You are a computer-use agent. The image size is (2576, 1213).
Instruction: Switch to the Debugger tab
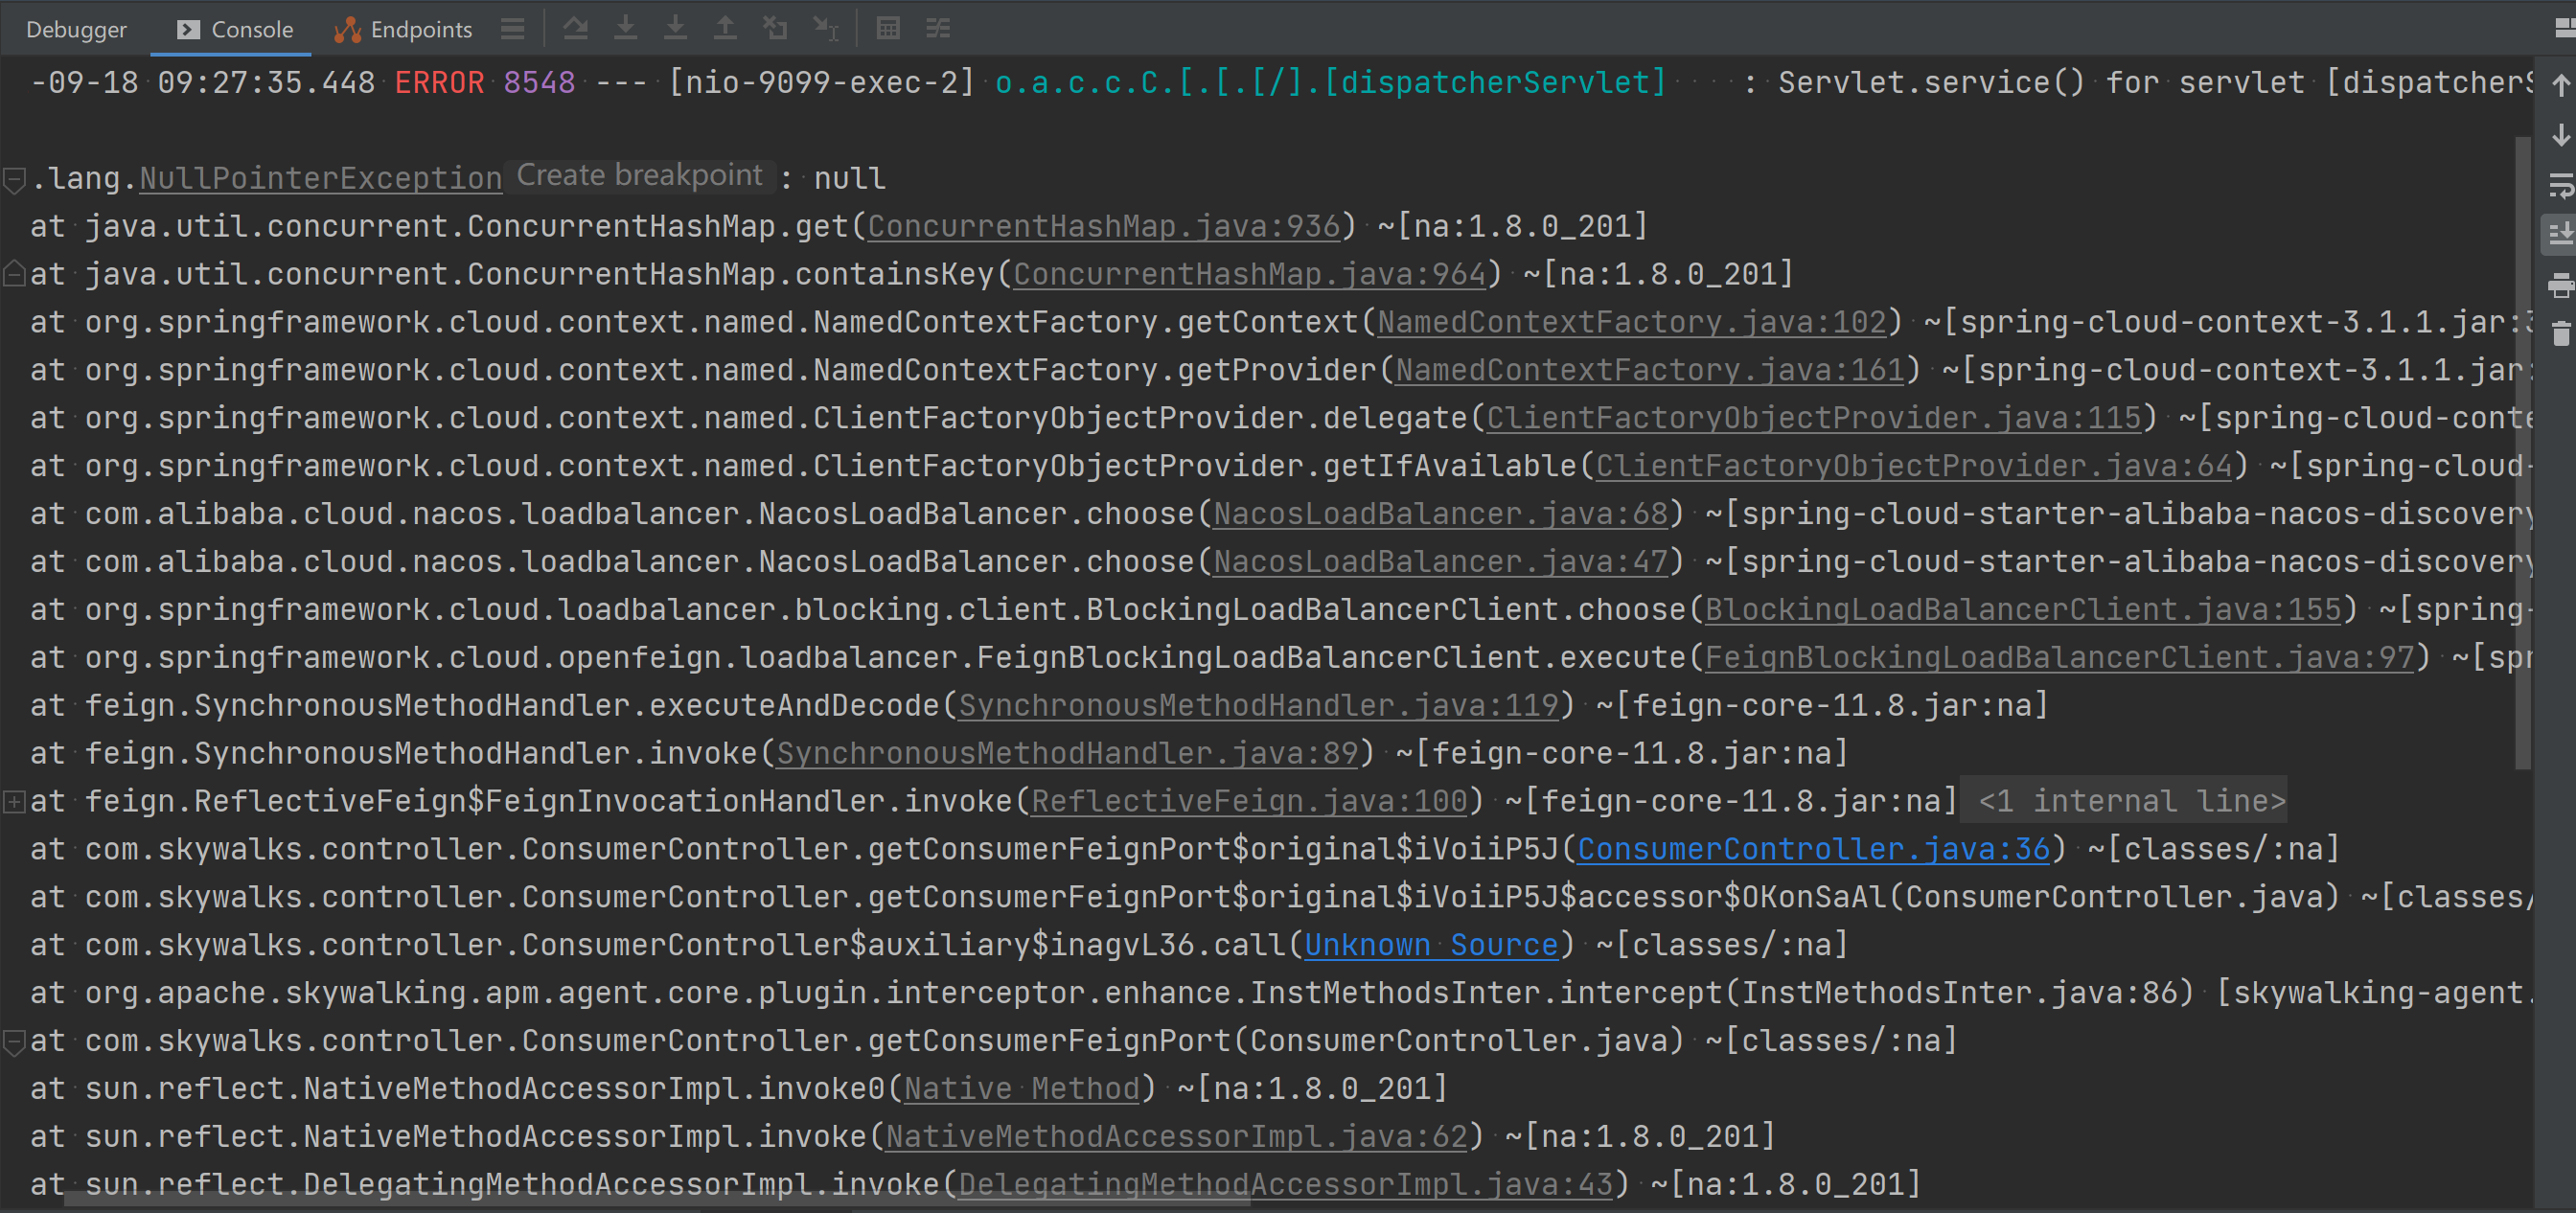pos(76,29)
